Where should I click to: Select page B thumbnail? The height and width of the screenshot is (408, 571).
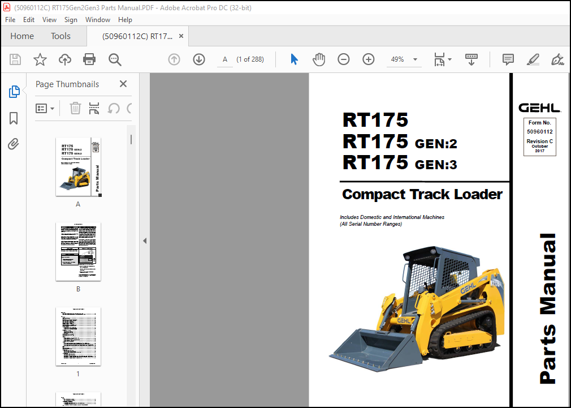[78, 252]
